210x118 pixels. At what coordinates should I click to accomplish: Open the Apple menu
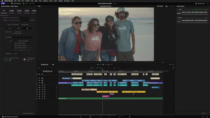pyautogui.click(x=2, y=1)
